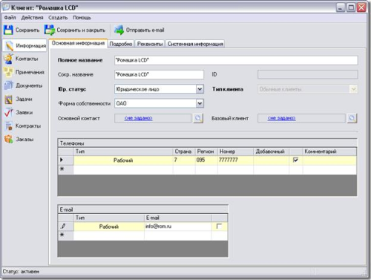The image size is (371, 280).
Task: Click the ID input field
Action: (x=308, y=74)
